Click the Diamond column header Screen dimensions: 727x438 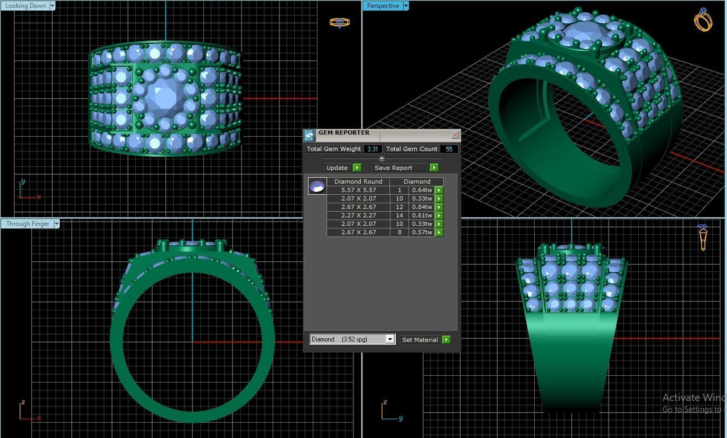(x=417, y=182)
